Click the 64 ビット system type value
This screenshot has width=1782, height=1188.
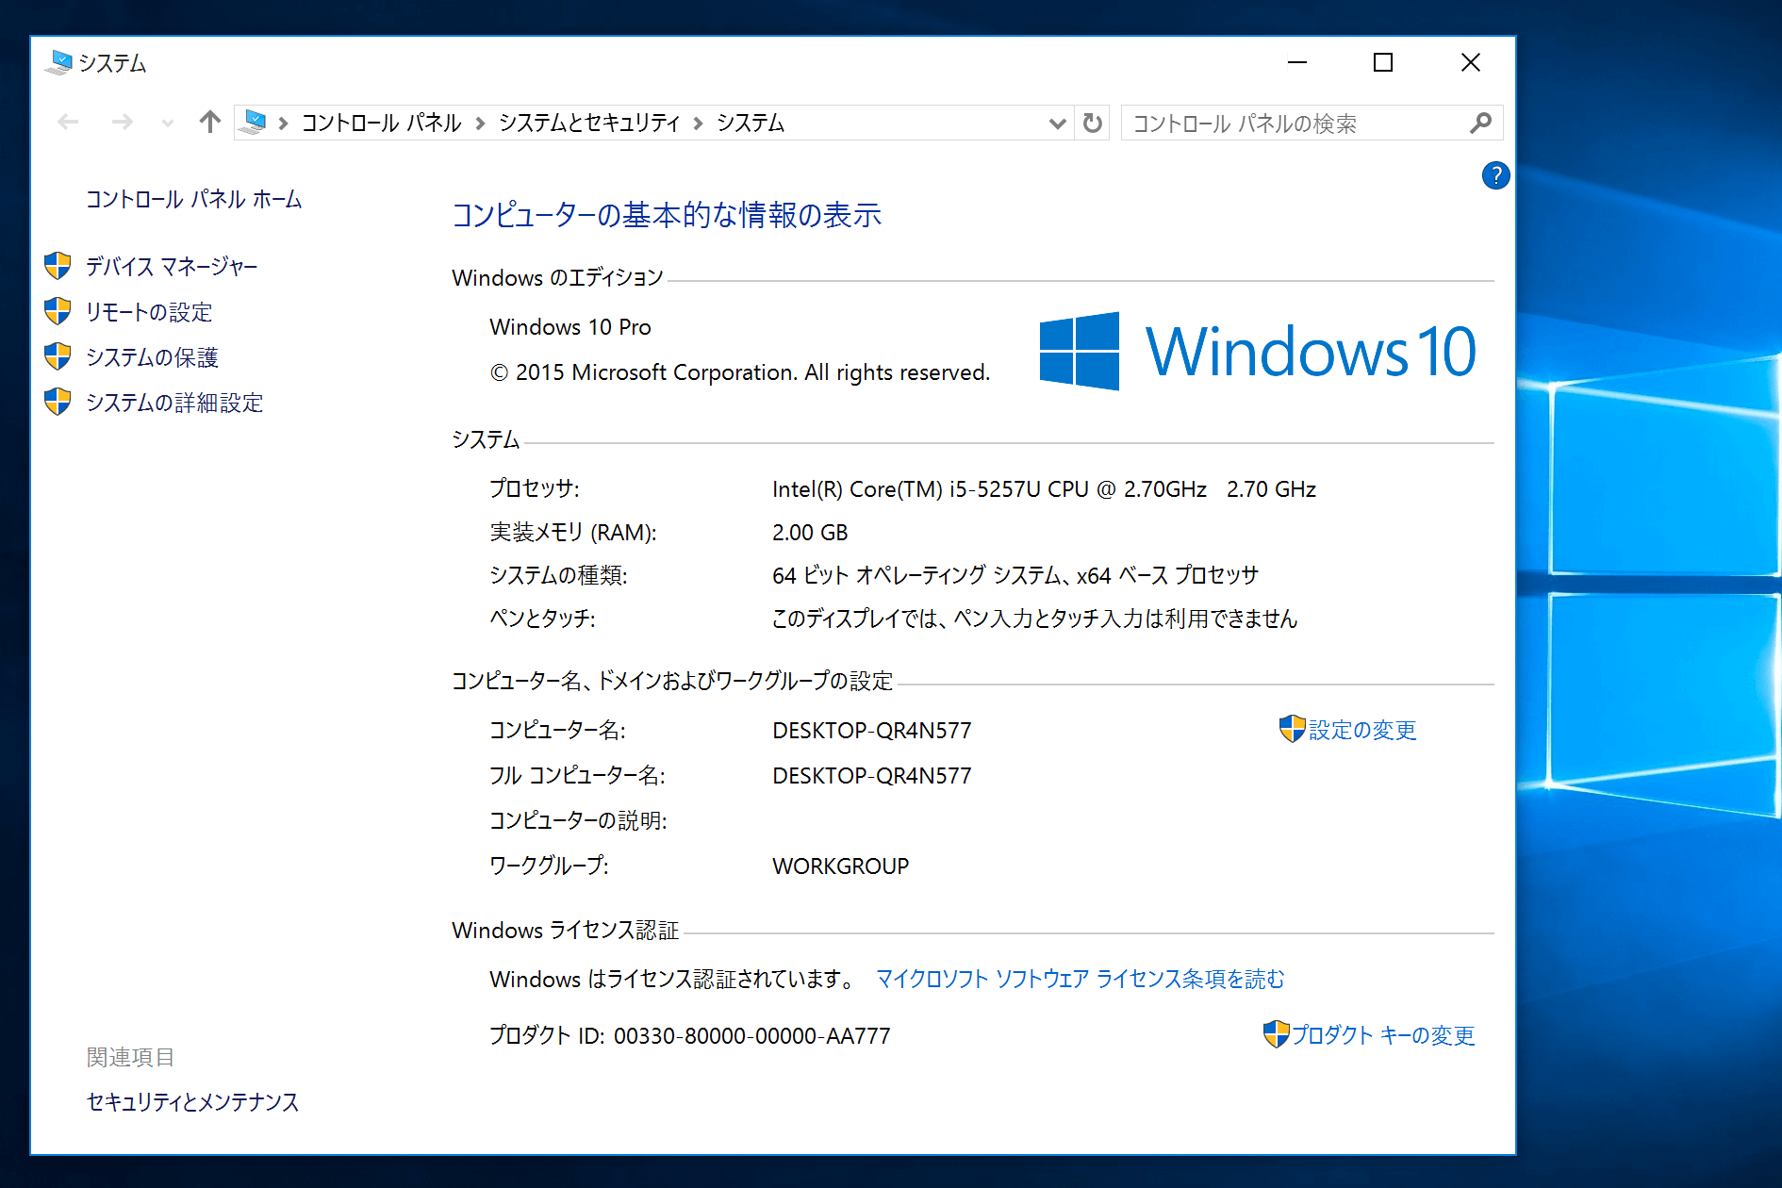click(x=1015, y=575)
